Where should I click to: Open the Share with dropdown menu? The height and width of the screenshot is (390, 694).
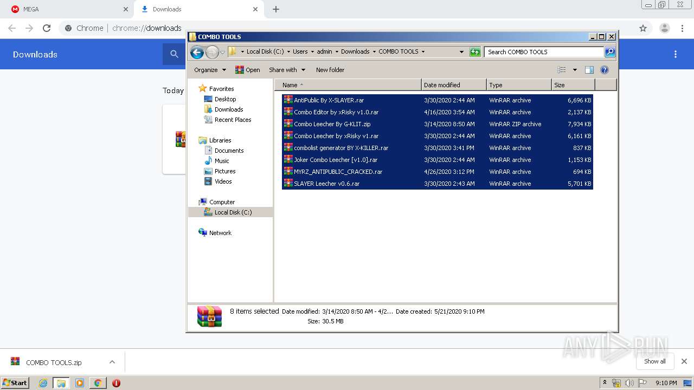click(287, 70)
